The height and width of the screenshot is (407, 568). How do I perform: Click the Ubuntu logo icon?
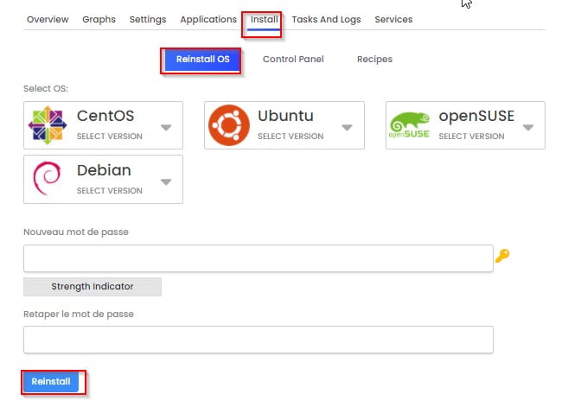229,125
